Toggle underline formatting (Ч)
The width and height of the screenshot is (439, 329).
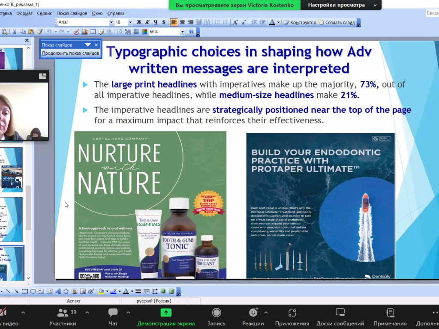155,22
